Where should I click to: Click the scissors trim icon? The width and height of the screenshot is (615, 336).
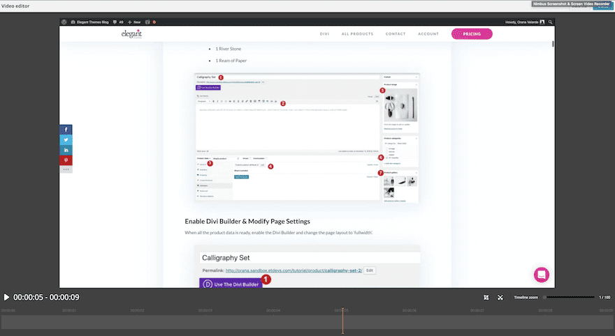pyautogui.click(x=500, y=298)
